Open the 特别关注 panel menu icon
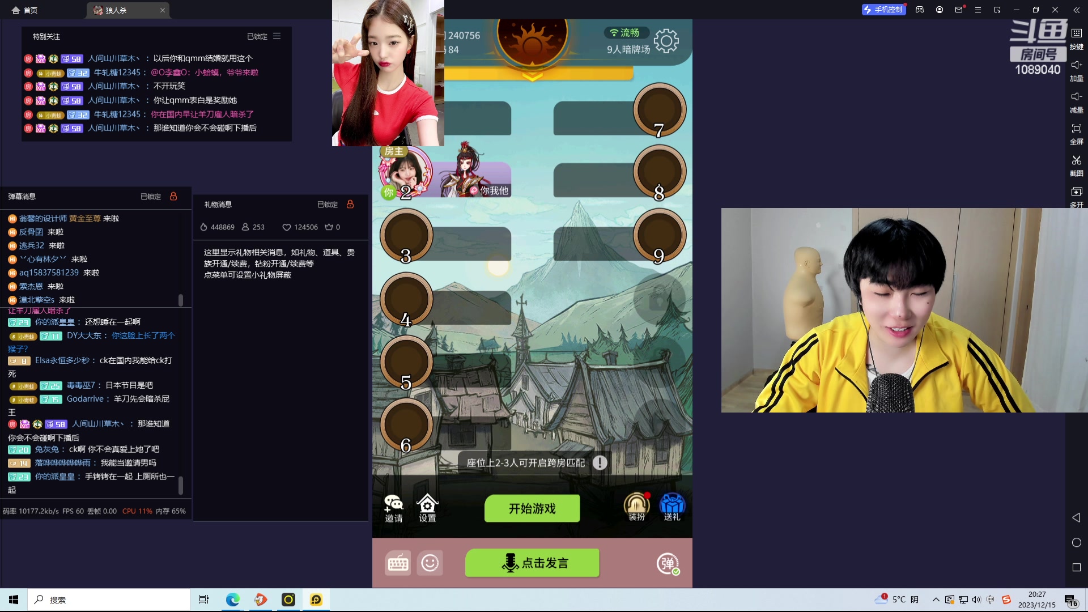 pyautogui.click(x=277, y=36)
